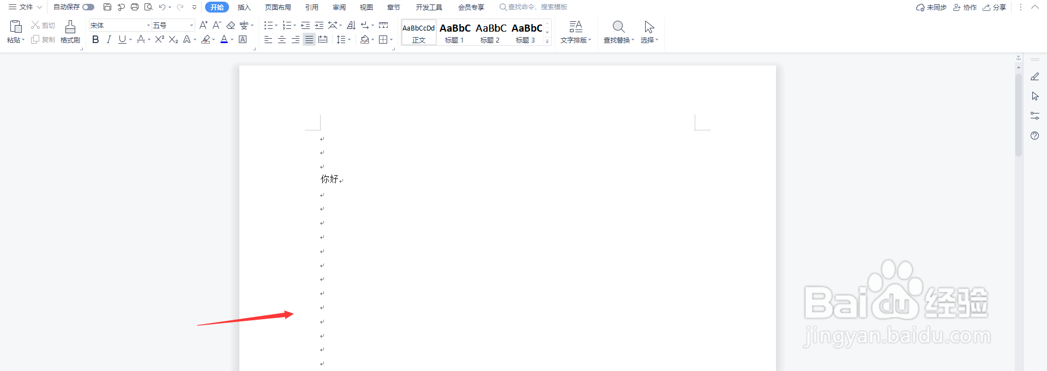
Task: Click the pen icon in right sidebar
Action: 1035,77
